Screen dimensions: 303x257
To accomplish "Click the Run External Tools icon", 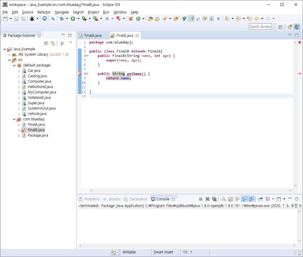I will point(96,18).
